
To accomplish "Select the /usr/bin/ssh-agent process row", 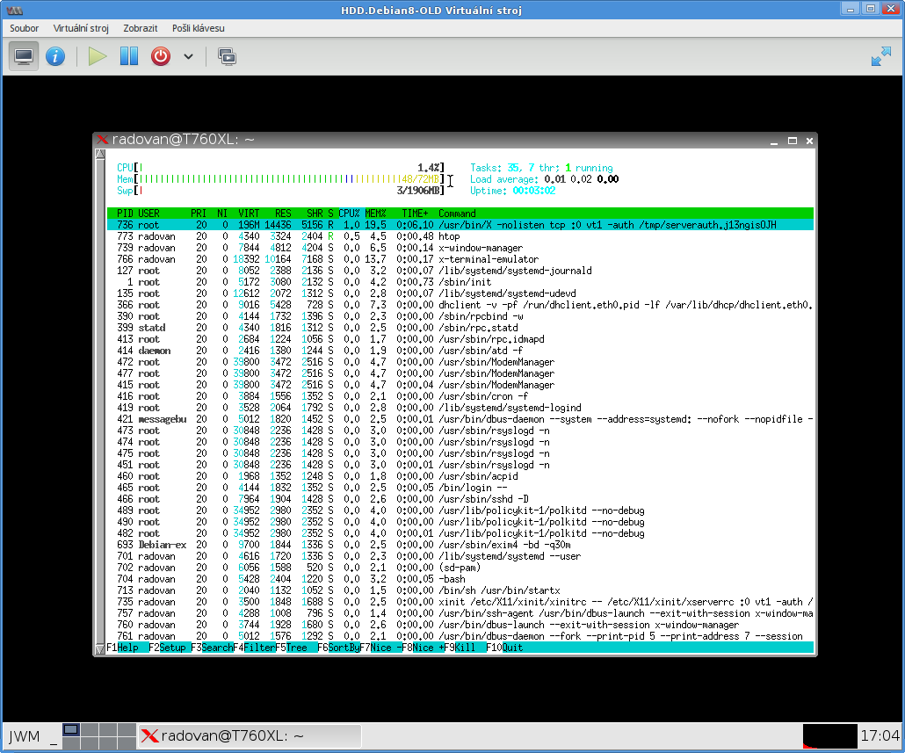I will point(460,613).
